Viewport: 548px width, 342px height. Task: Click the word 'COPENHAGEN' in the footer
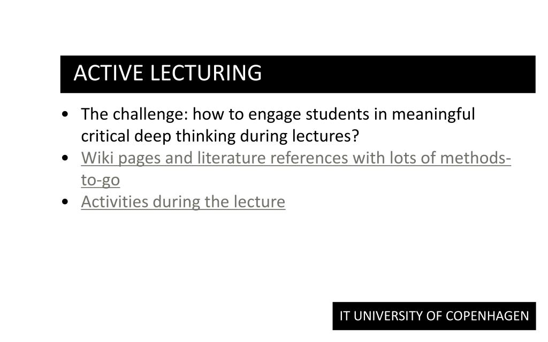pyautogui.click(x=488, y=316)
